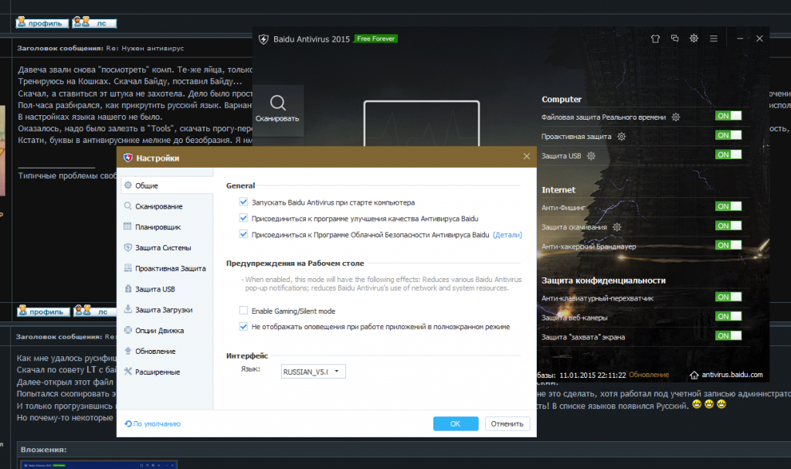Click the OK button
The width and height of the screenshot is (791, 469).
456,423
